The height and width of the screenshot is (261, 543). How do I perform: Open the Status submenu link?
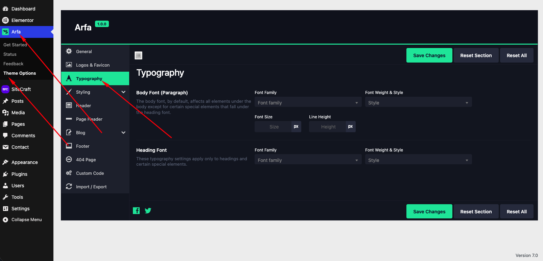click(10, 54)
